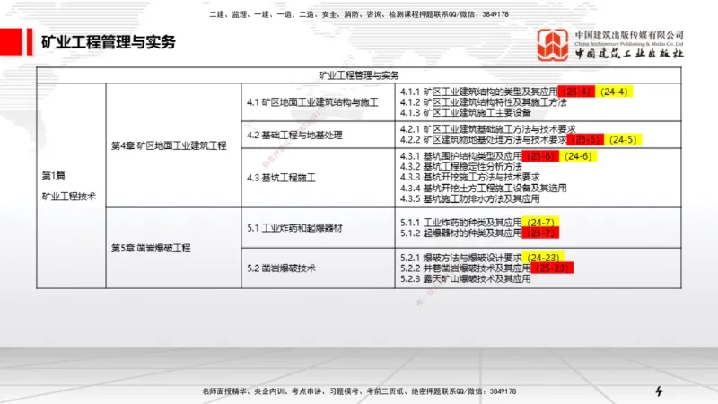Select line 4.3.2 基坑工程稳定性分析方法
718x404 pixels.
[460, 167]
